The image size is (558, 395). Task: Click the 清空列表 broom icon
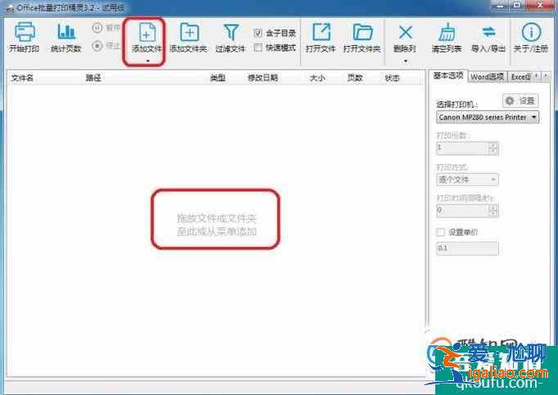pyautogui.click(x=447, y=32)
